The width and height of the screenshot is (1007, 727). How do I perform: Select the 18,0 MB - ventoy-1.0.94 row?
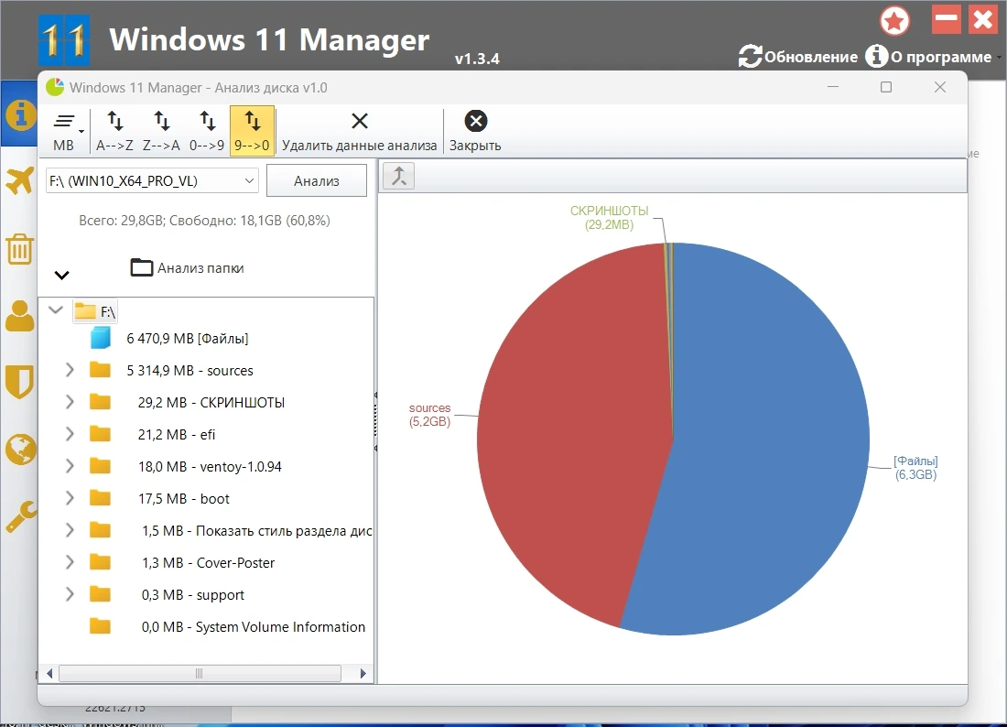(210, 466)
